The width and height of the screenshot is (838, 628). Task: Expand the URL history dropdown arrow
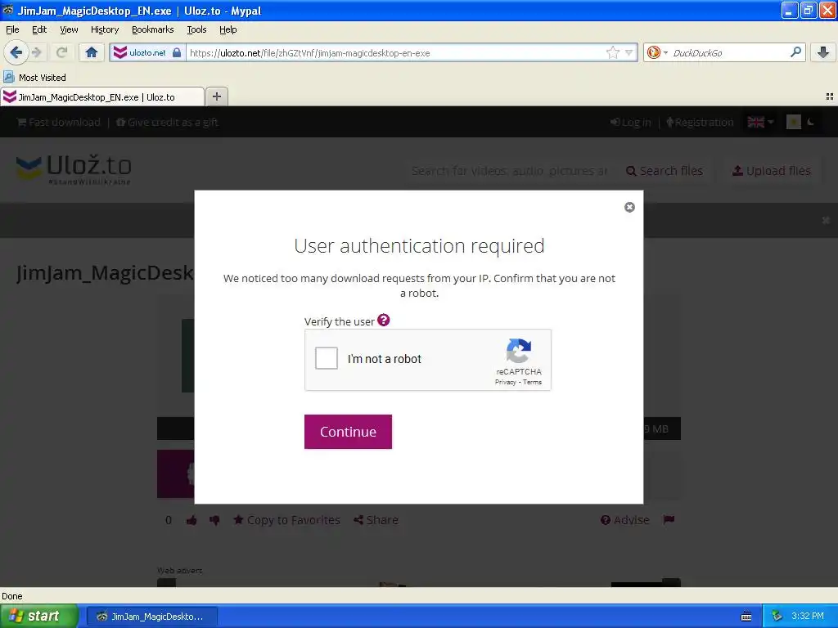(x=629, y=52)
